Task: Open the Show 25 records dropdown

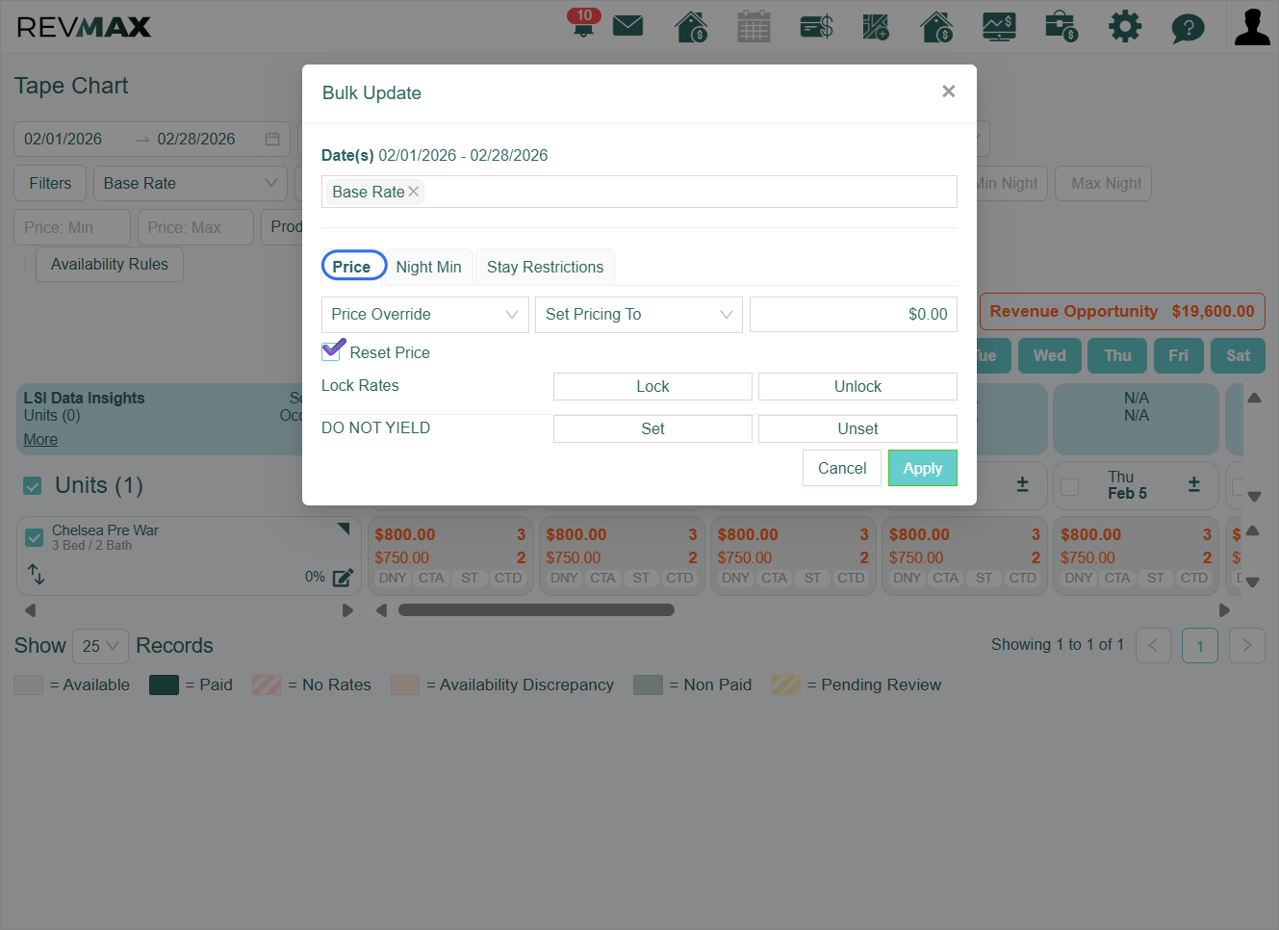Action: 100,646
